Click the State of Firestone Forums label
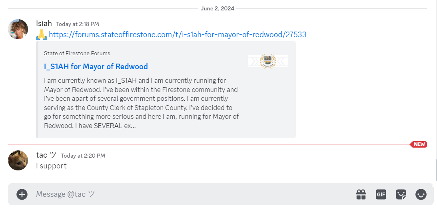This screenshot has width=437, height=212. coord(77,53)
